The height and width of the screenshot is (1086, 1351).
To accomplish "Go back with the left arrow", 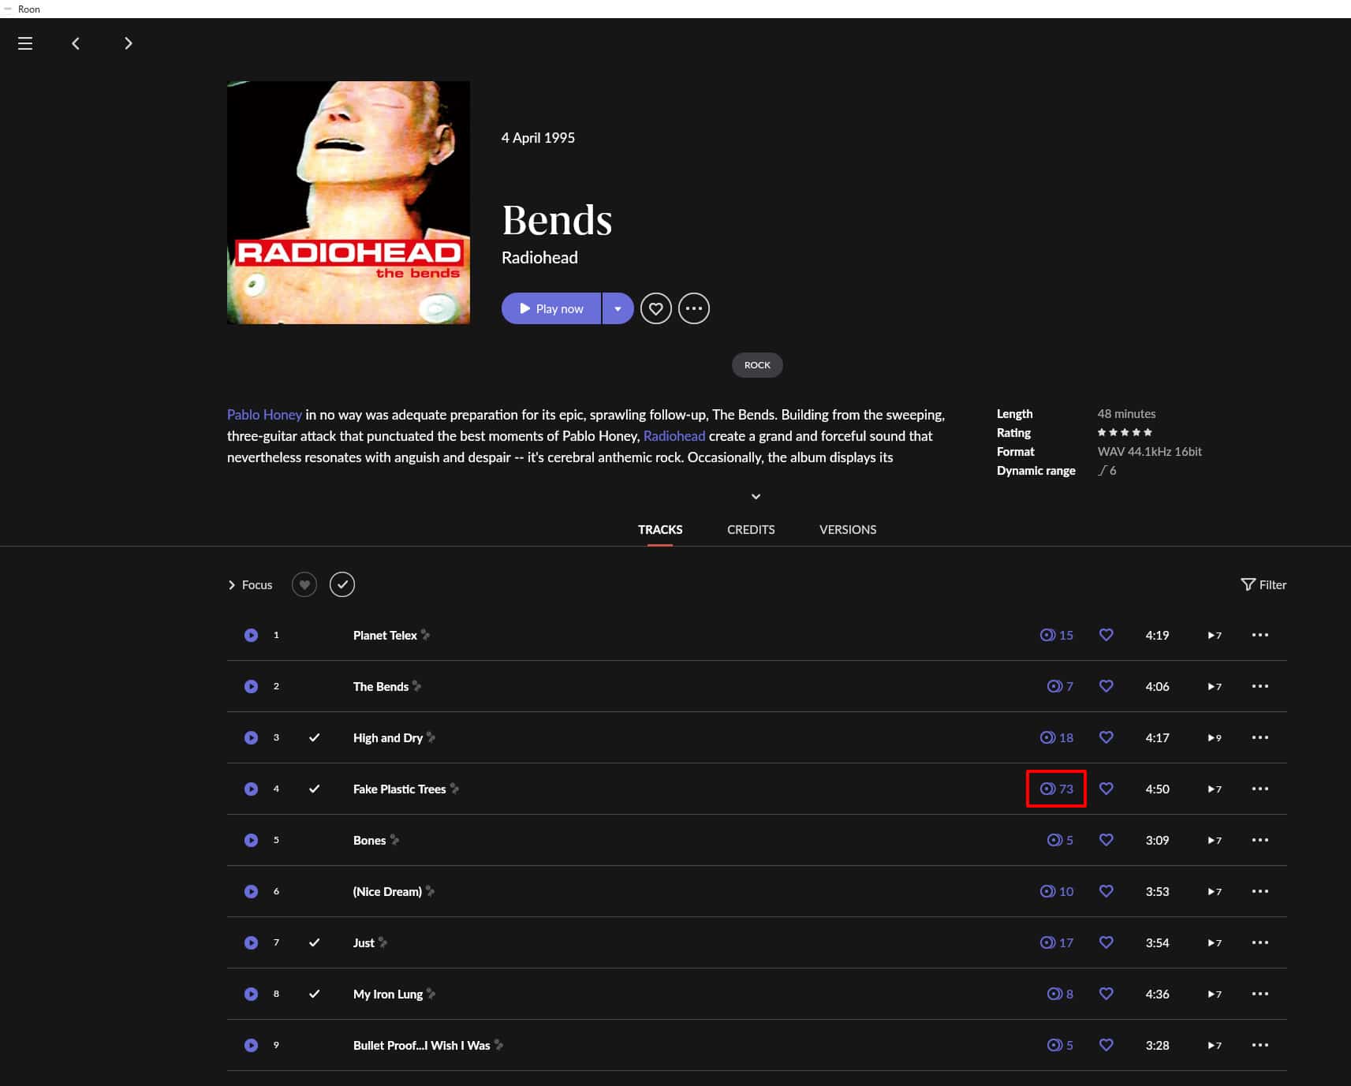I will coord(76,43).
